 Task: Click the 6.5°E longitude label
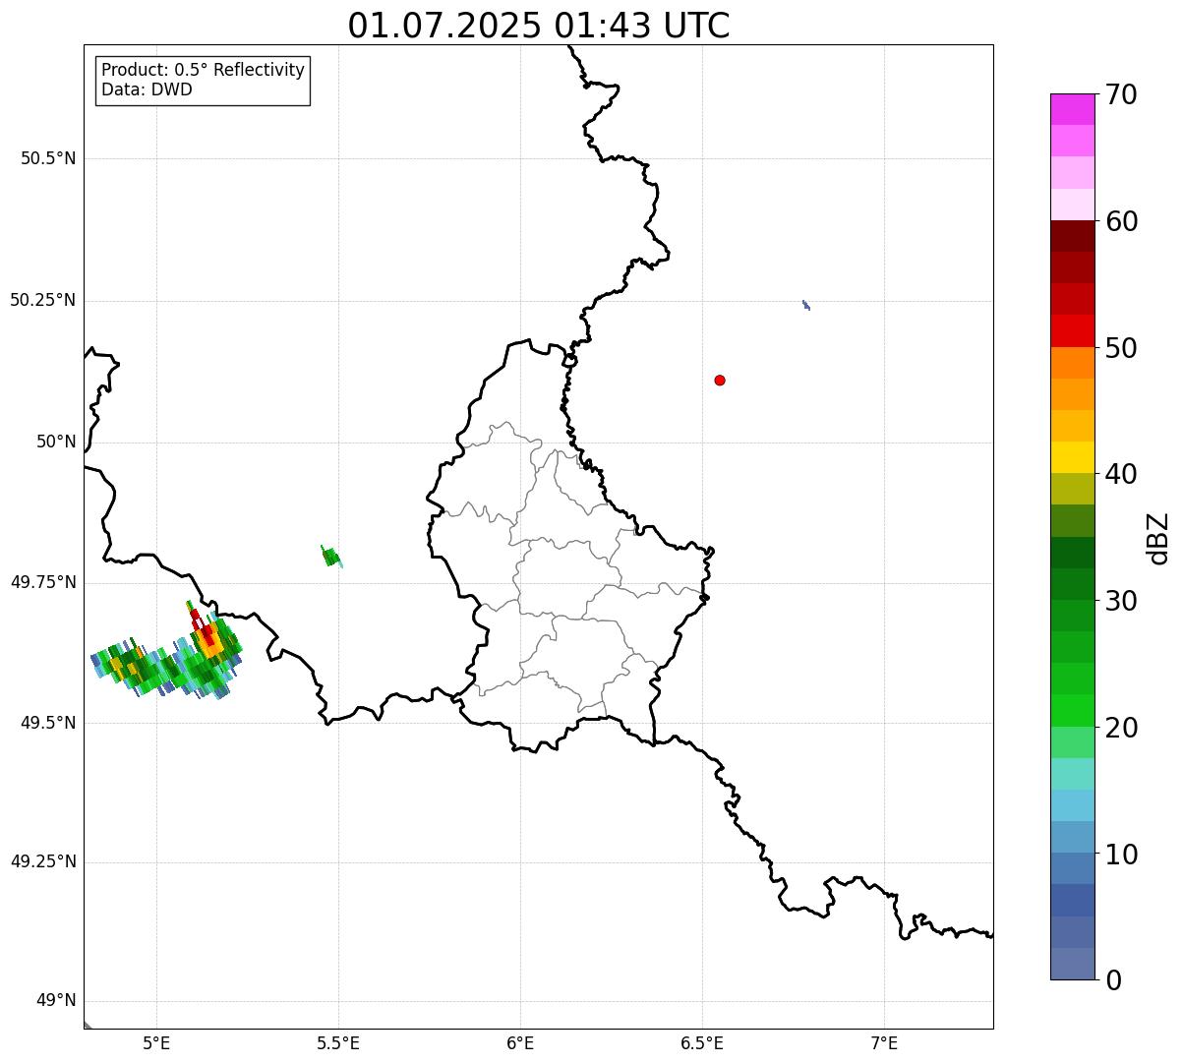702,1043
